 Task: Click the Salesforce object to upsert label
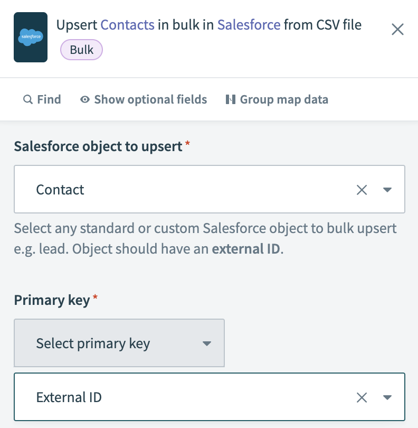tap(98, 146)
